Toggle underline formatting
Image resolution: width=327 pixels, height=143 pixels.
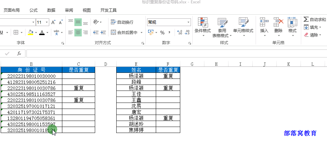pos(2,33)
